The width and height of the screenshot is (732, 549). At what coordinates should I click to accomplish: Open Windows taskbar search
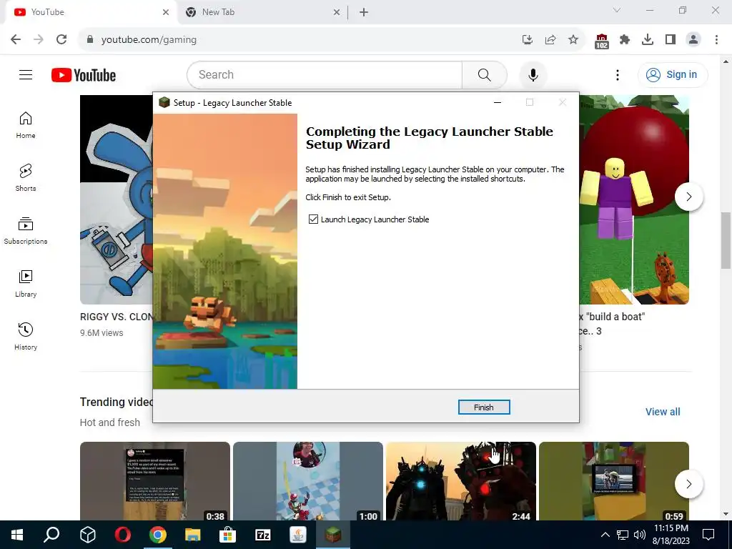click(51, 535)
